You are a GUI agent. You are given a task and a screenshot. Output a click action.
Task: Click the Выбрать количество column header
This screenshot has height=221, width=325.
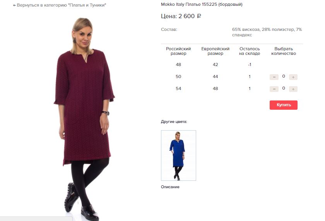284,51
